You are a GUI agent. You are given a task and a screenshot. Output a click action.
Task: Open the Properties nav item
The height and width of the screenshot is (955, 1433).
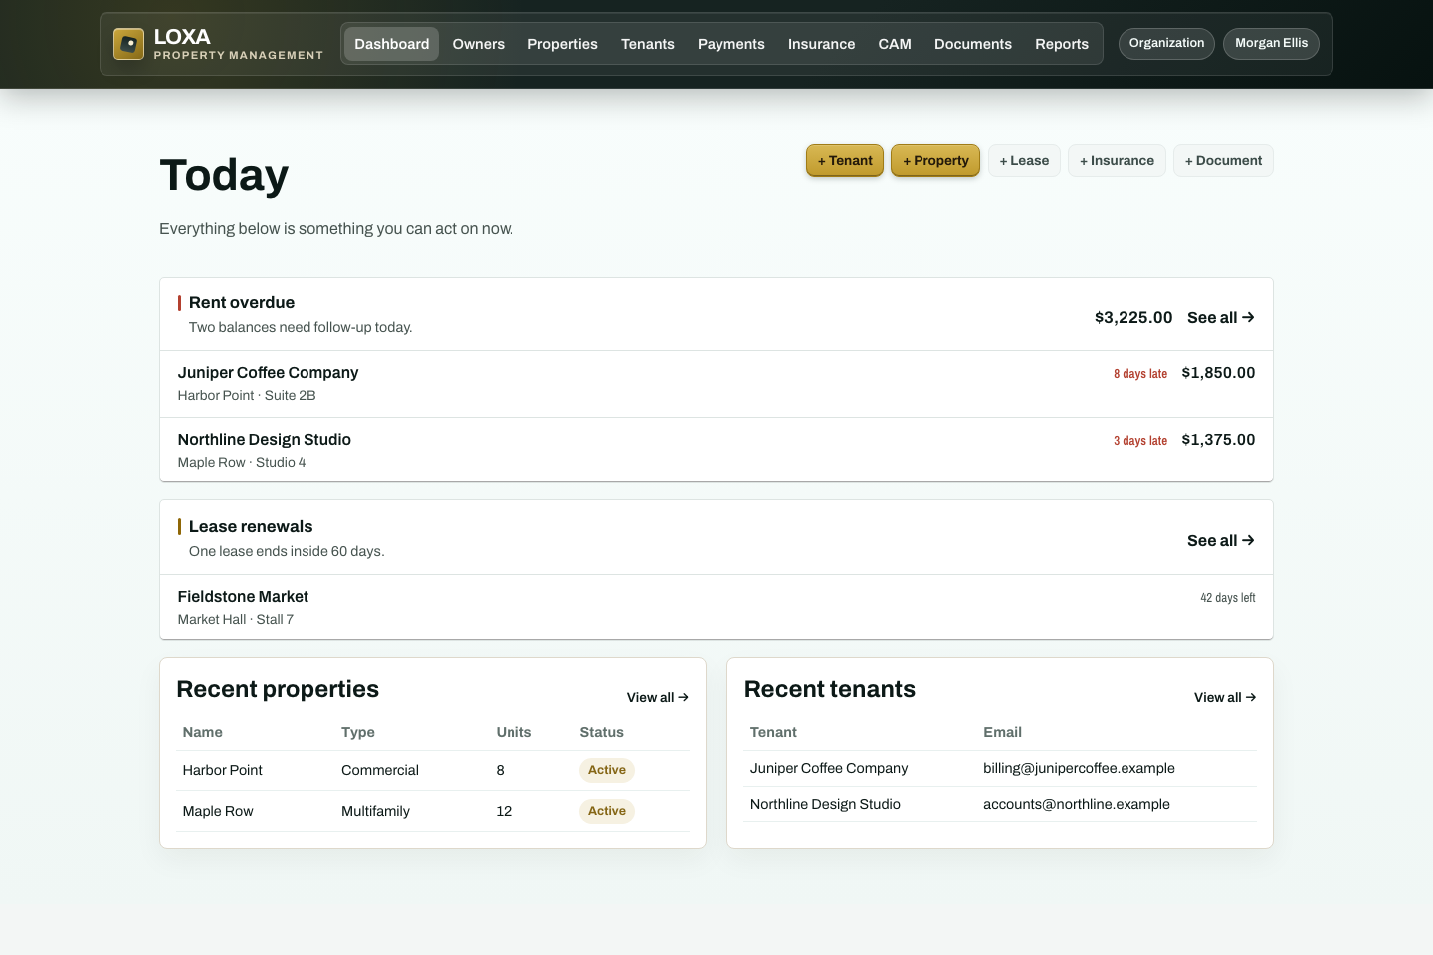point(562,44)
